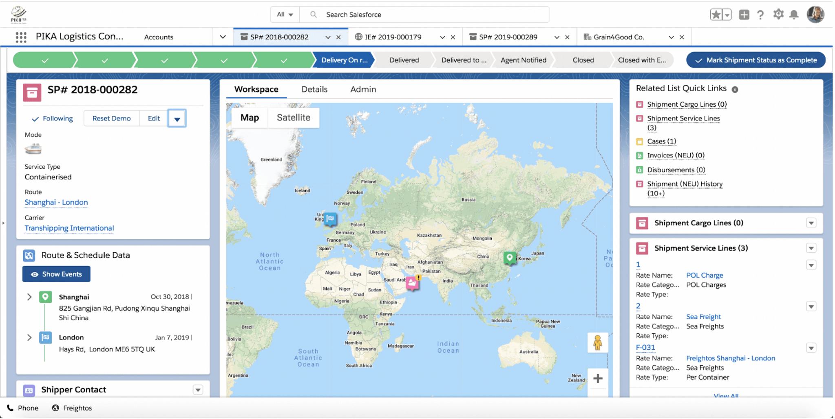Open the Shanghai - London route link
Image resolution: width=835 pixels, height=419 pixels.
56,203
